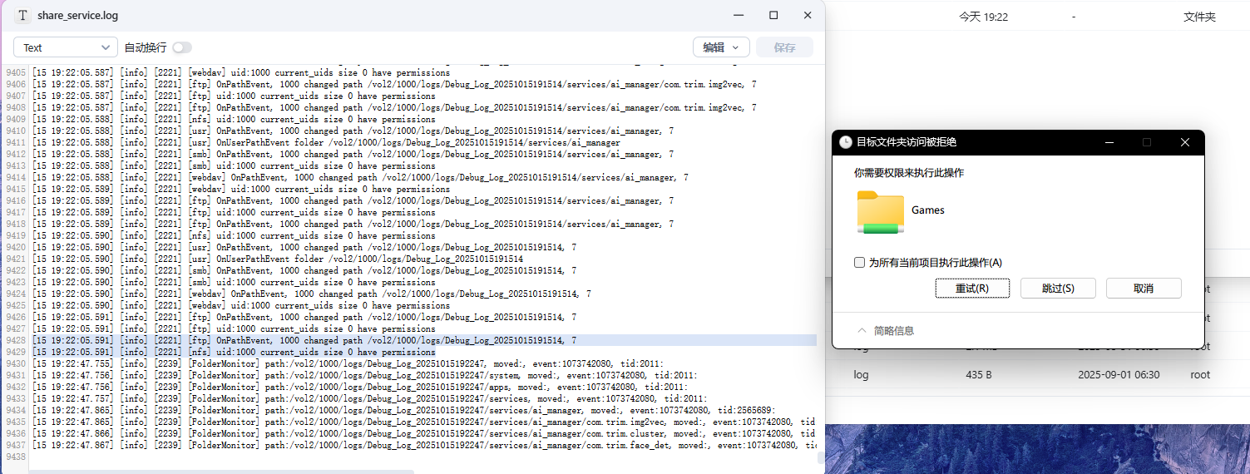Click the 重试(R) retry button
Image resolution: width=1250 pixels, height=474 pixels.
point(972,288)
